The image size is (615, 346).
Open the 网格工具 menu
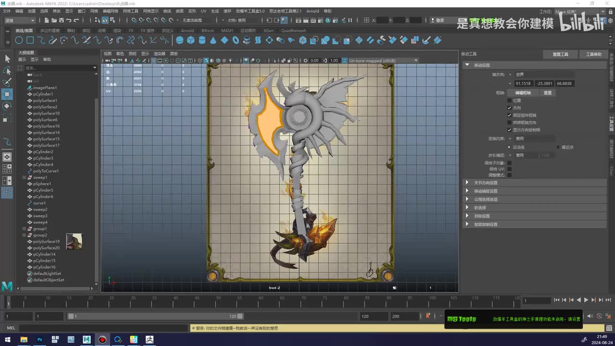pyautogui.click(x=130, y=11)
